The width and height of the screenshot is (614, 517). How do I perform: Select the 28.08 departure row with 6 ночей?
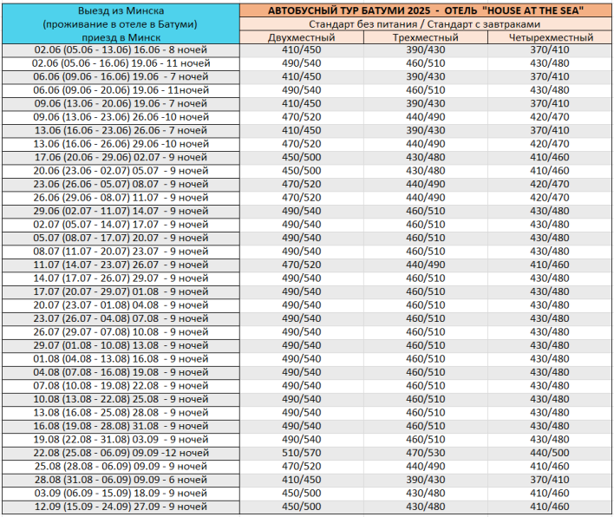coord(121,480)
